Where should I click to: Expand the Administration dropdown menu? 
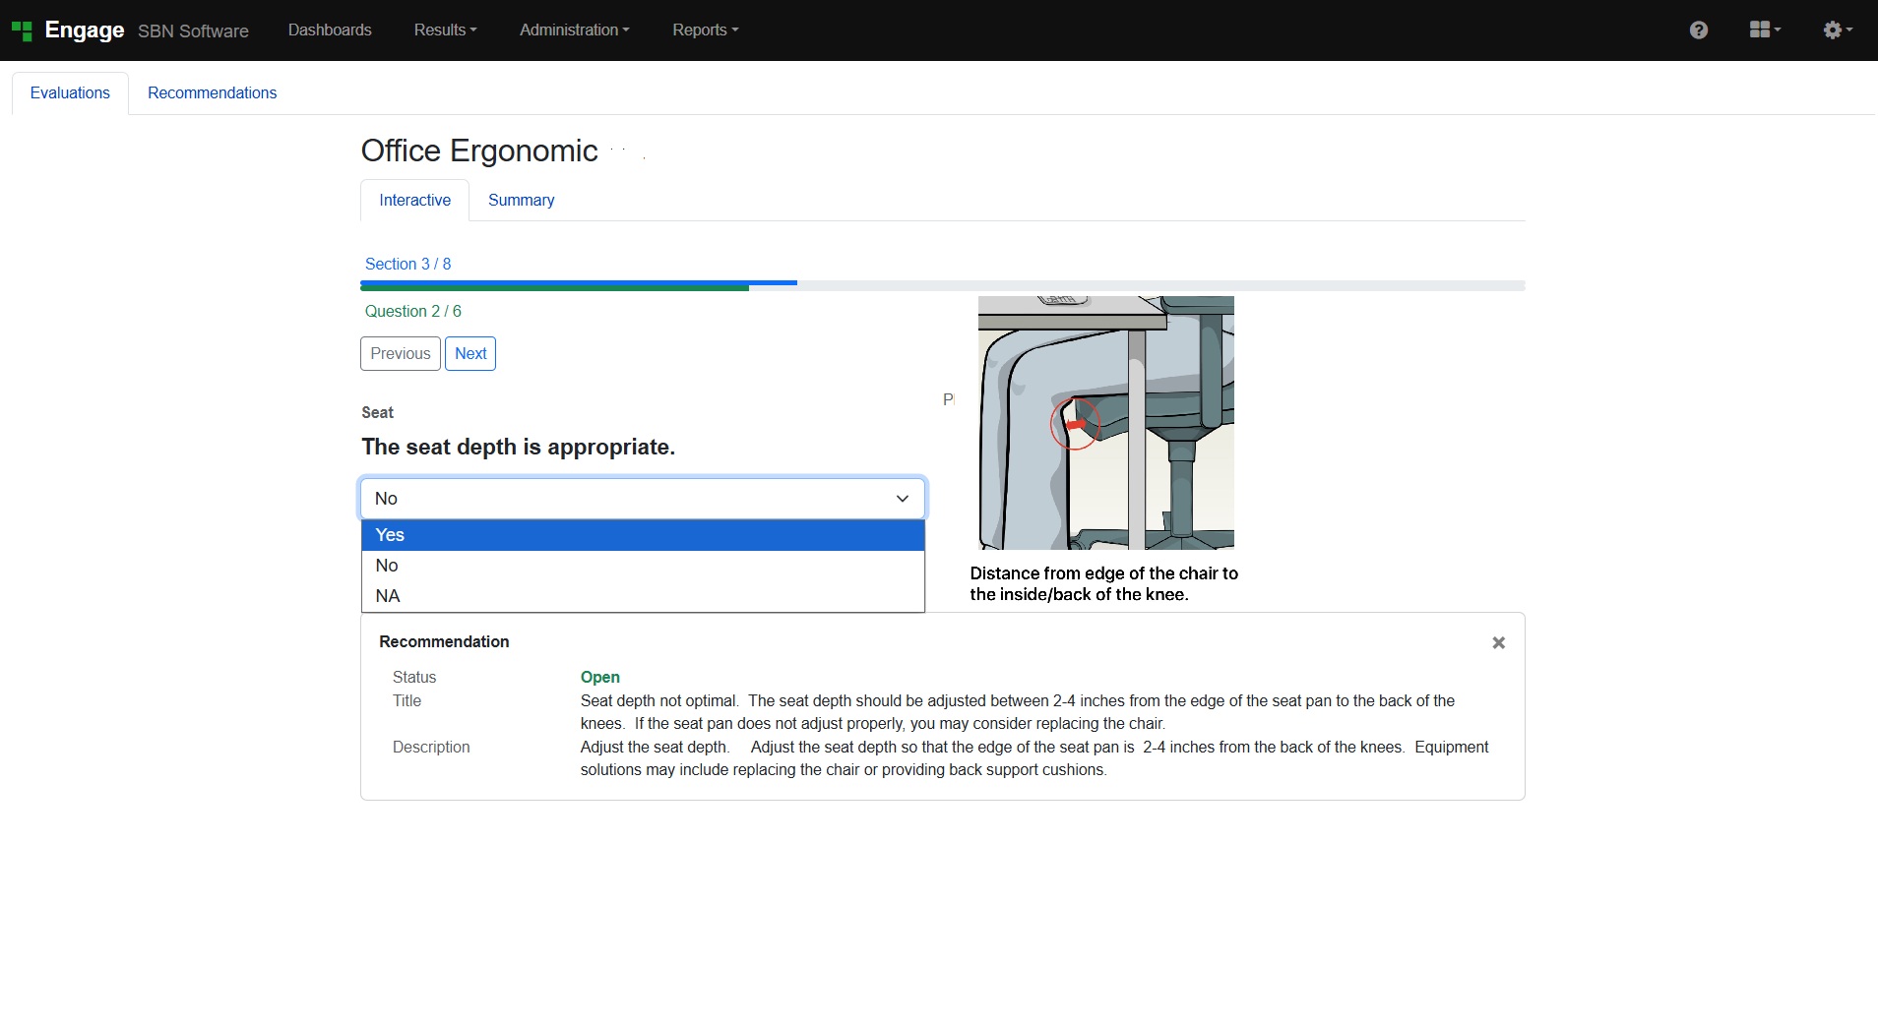[x=574, y=30]
